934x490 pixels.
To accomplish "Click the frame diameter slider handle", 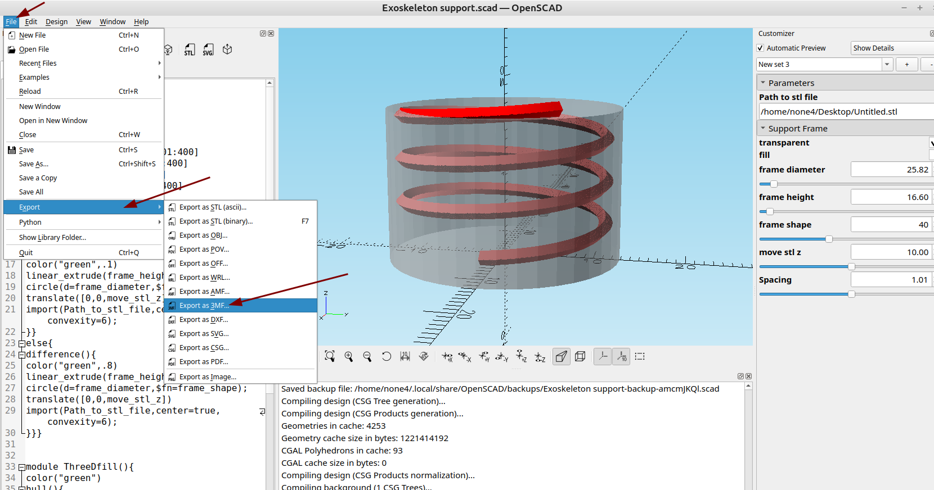I will pyautogui.click(x=774, y=184).
